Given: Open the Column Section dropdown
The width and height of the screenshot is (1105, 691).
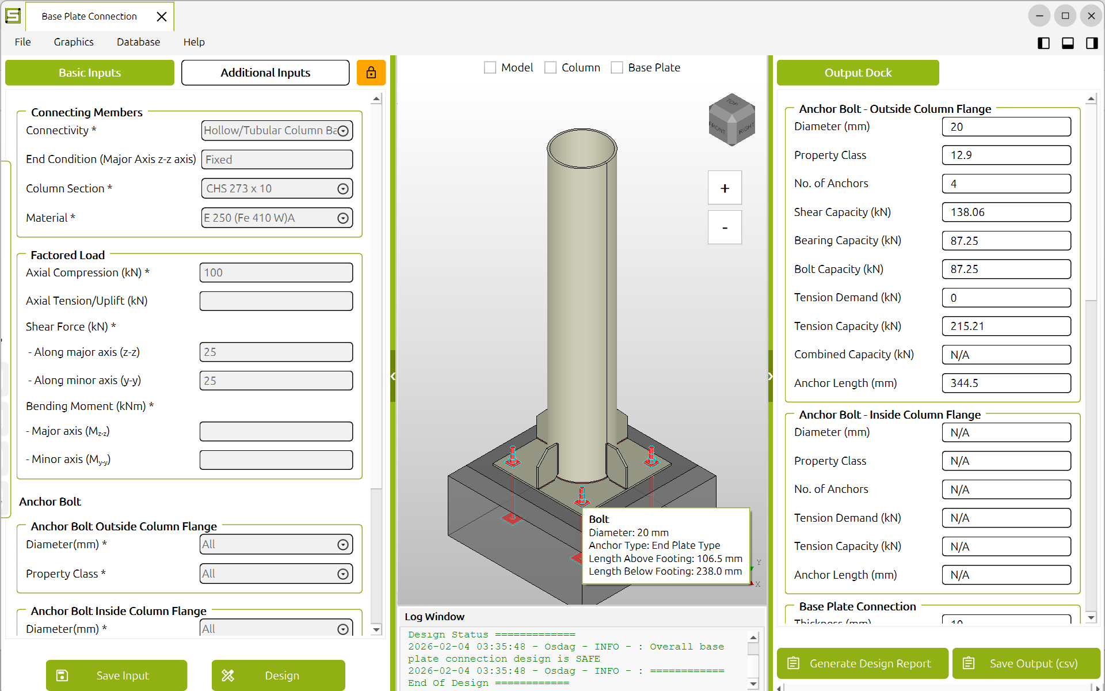Looking at the screenshot, I should (x=277, y=188).
